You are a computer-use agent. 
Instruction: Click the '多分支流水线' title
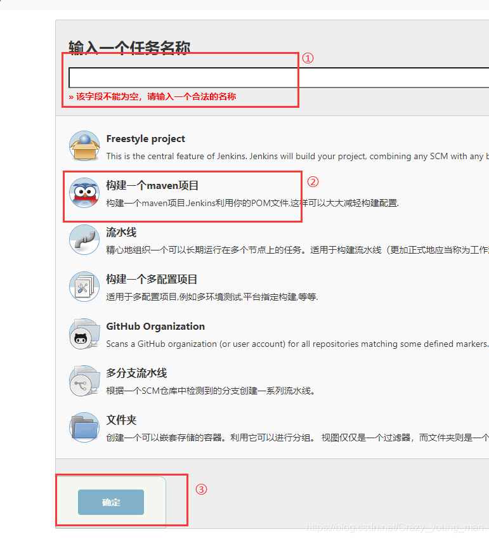click(x=136, y=373)
